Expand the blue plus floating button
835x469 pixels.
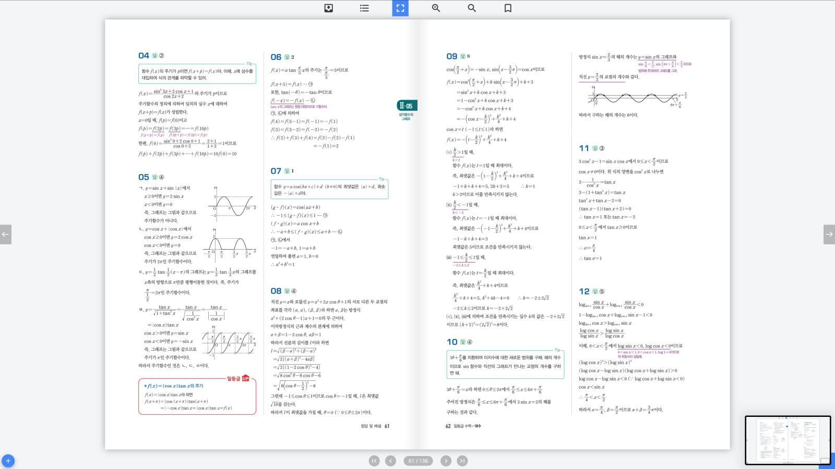click(8, 461)
